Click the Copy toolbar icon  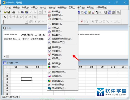[x=23, y=12]
